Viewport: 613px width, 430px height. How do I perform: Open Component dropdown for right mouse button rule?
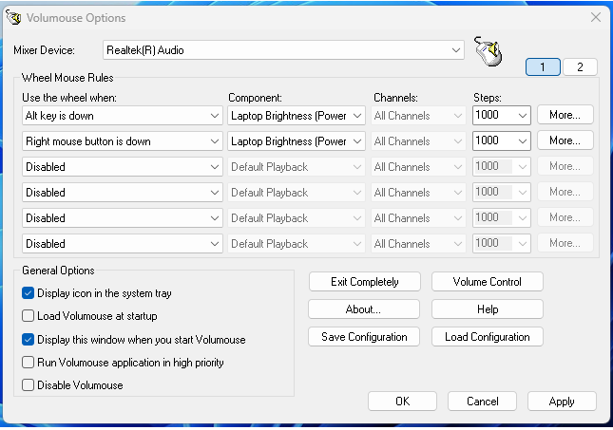(297, 141)
